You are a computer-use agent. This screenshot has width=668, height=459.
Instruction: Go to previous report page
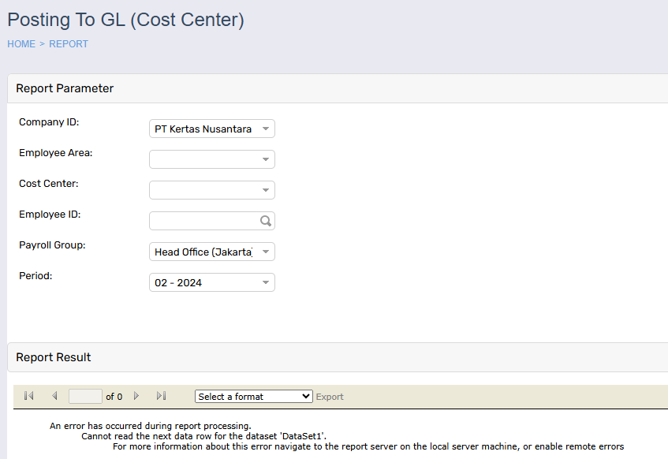54,397
